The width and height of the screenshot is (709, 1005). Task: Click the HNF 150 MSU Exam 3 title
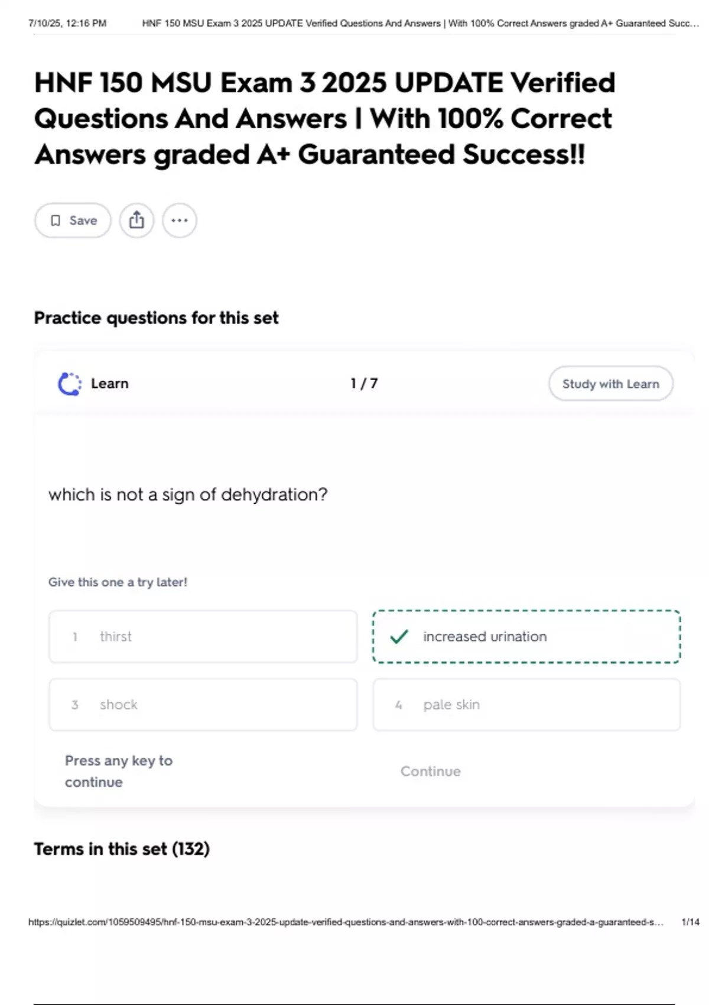(x=324, y=118)
